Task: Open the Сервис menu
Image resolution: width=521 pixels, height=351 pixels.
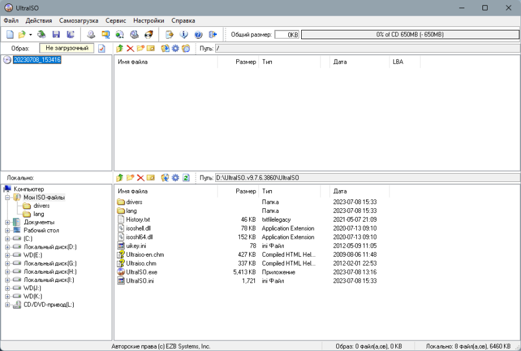Action: [116, 20]
